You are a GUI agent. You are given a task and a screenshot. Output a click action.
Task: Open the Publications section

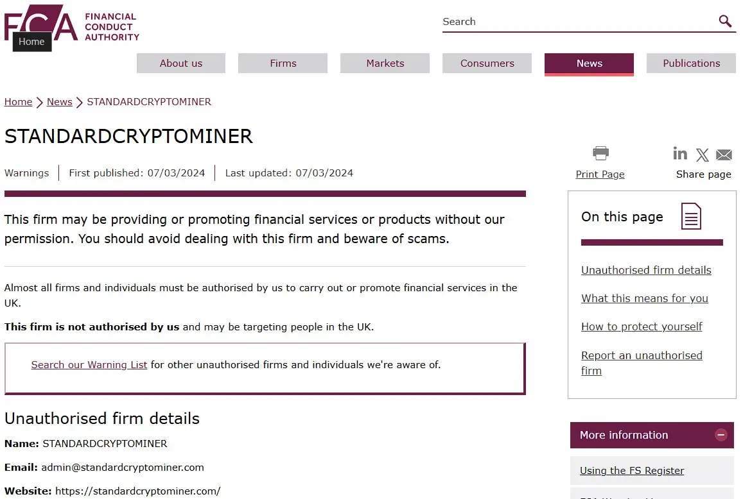[x=691, y=63]
